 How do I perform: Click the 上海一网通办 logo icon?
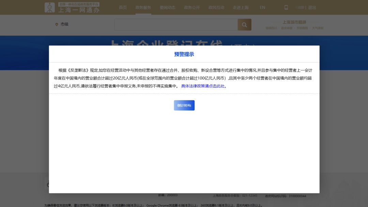(49, 7)
